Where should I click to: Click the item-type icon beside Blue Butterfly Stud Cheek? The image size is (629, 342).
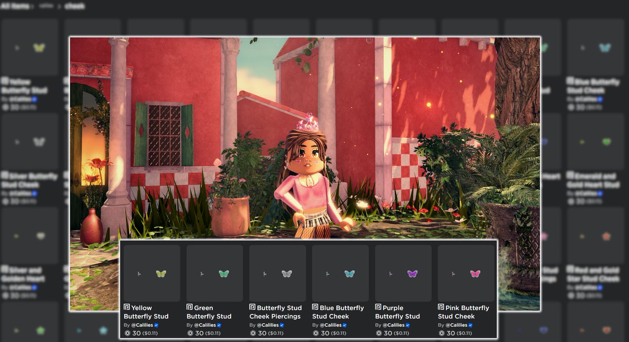pos(316,307)
